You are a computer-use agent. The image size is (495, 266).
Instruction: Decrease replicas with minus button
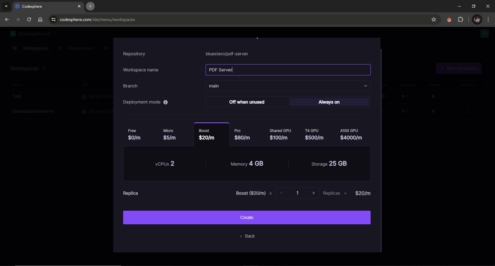click(282, 193)
